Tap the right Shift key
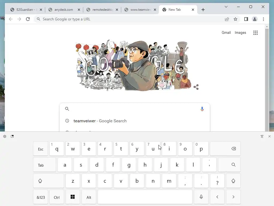 [x=233, y=181]
